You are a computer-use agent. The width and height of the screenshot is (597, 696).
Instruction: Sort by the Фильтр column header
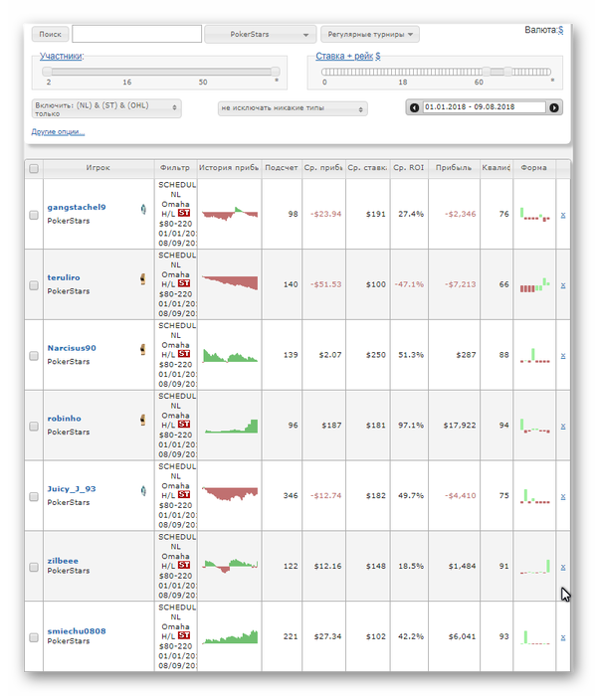coord(175,168)
